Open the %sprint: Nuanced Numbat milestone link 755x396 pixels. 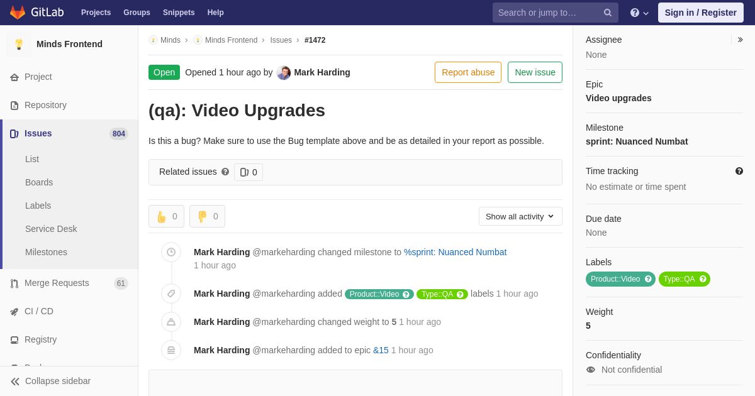click(455, 252)
